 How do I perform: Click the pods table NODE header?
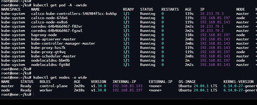click(x=241, y=10)
